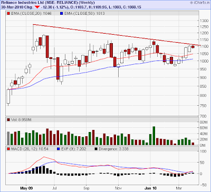The width and height of the screenshot is (211, 192).
Task: Click the Sep date axis label
Action: [86, 188]
